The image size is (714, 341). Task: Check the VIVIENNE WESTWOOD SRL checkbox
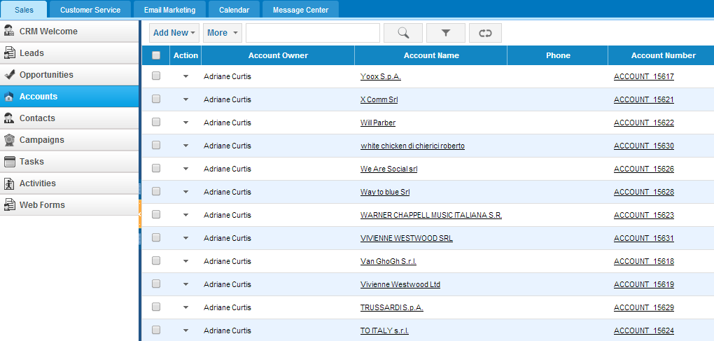[156, 237]
